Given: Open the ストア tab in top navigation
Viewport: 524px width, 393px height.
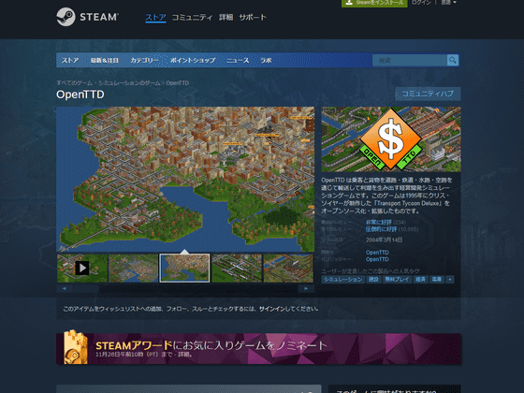Looking at the screenshot, I should tap(155, 18).
